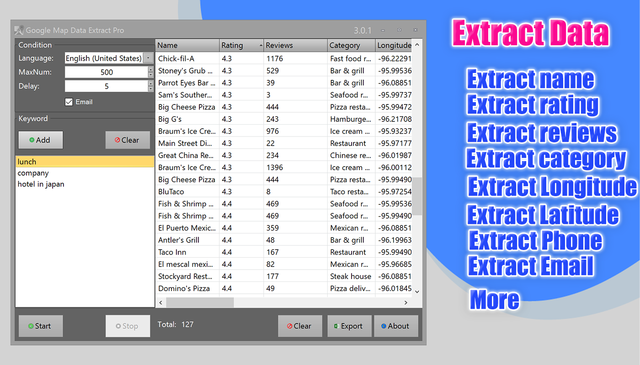Viewport: 640px width, 365px height.
Task: Click the vertical scrollbar down arrow
Action: tap(416, 292)
